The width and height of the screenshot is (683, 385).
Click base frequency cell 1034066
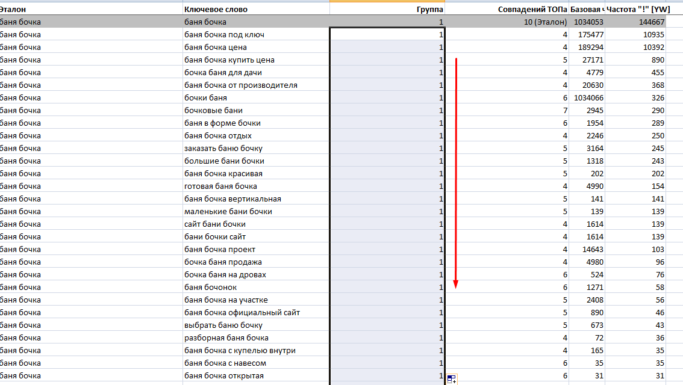[587, 97]
